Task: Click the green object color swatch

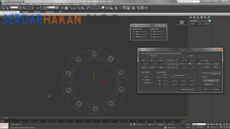Action: coord(210,21)
